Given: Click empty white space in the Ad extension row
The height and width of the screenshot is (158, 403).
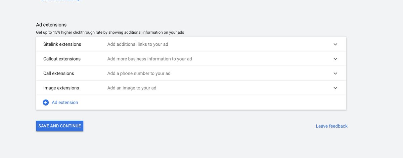Looking at the screenshot, I should [212, 103].
